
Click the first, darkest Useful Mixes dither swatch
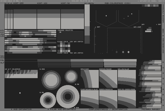point(143,5)
